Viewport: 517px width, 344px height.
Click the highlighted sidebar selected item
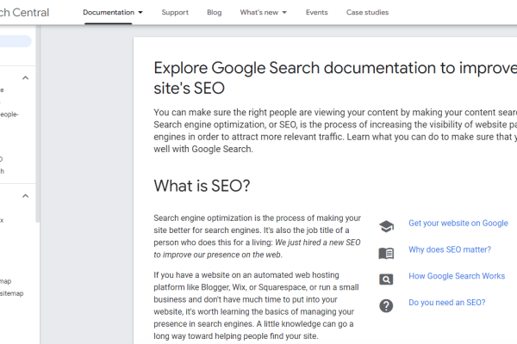pyautogui.click(x=16, y=41)
